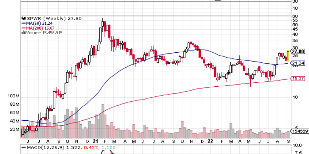Click the 21 year marker on the time axis
This screenshot has height=154, width=309.
point(95,141)
